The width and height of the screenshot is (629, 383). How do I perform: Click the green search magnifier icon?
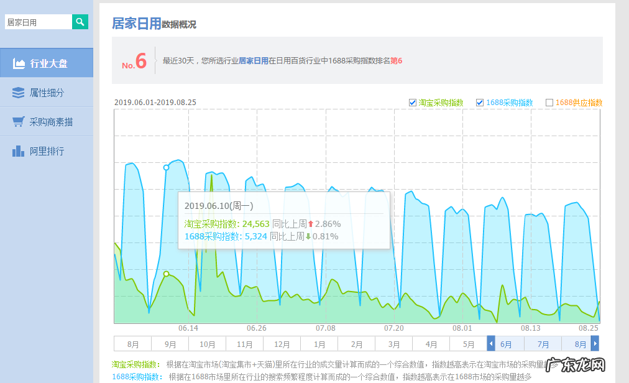click(x=80, y=21)
